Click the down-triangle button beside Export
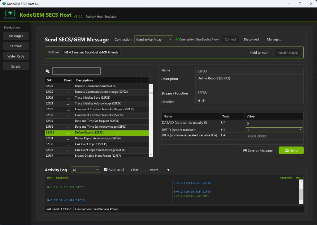 pos(168,170)
